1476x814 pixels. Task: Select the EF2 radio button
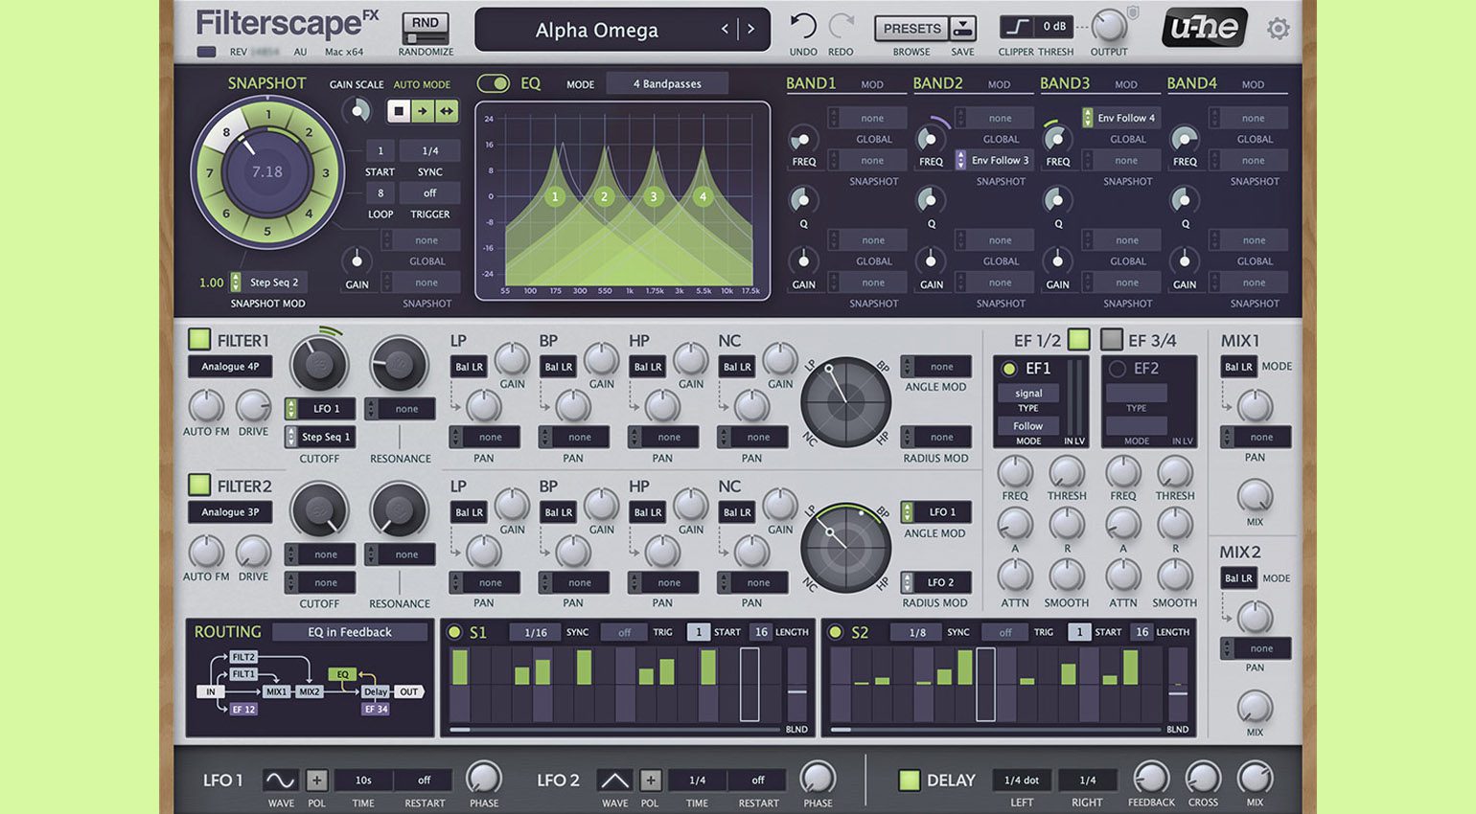pos(1118,369)
